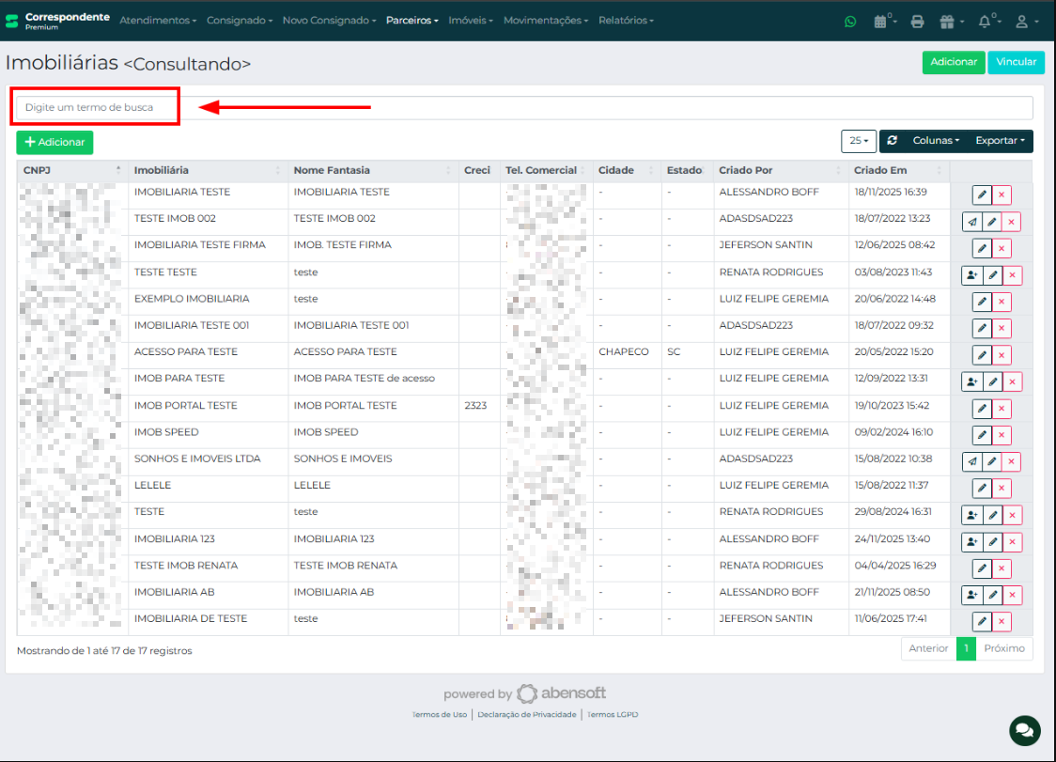Open the chat bubble in the bottom corner
1056x762 pixels.
click(x=1024, y=730)
